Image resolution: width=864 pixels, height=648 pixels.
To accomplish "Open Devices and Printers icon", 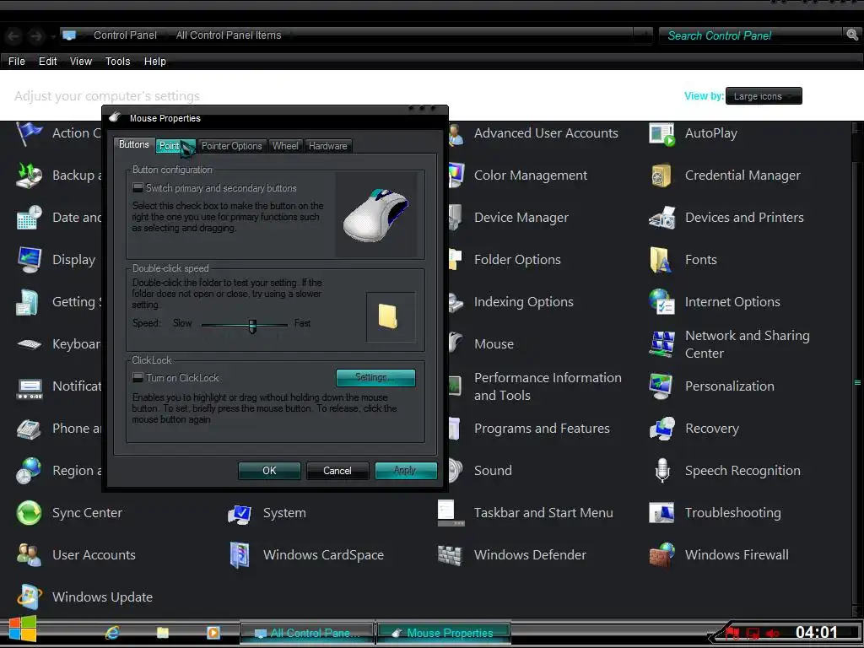I will tap(661, 219).
